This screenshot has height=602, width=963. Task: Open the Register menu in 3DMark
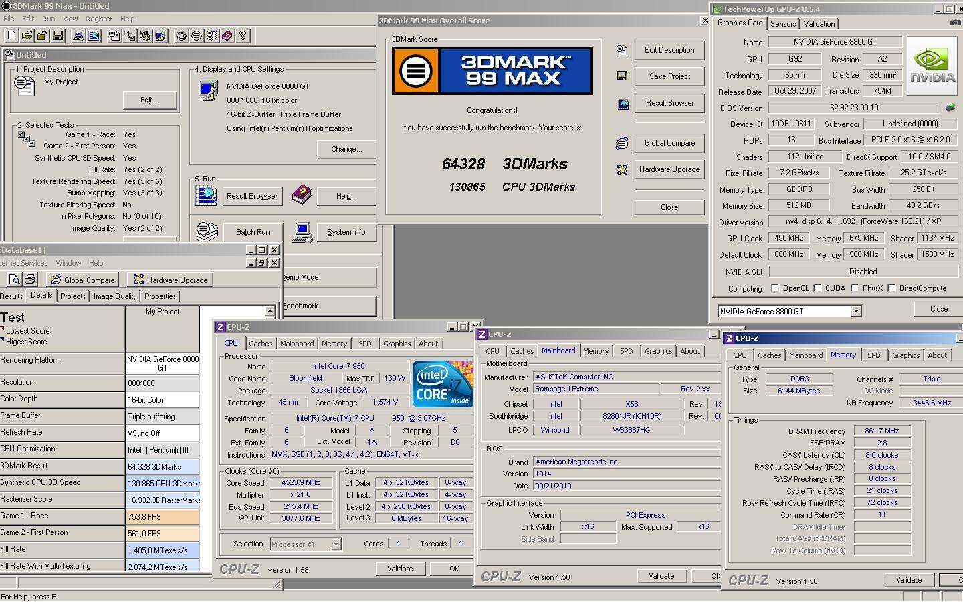coord(99,19)
